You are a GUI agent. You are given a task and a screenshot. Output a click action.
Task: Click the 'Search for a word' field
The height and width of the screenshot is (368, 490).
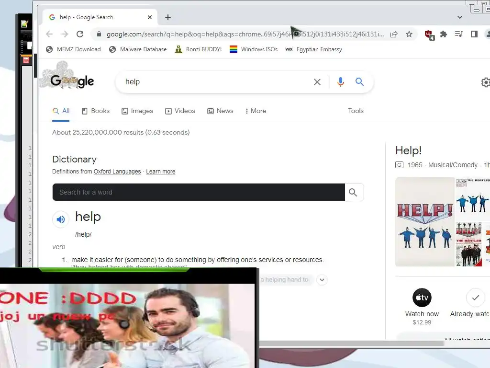(x=199, y=192)
